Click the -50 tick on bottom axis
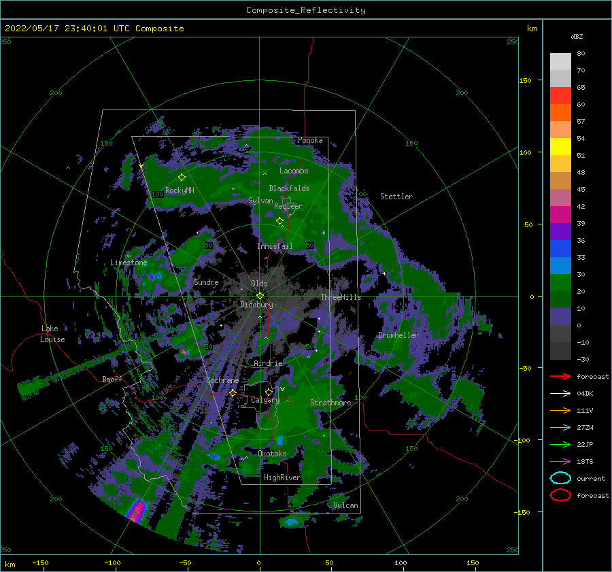This screenshot has height=572, width=612. point(185,562)
